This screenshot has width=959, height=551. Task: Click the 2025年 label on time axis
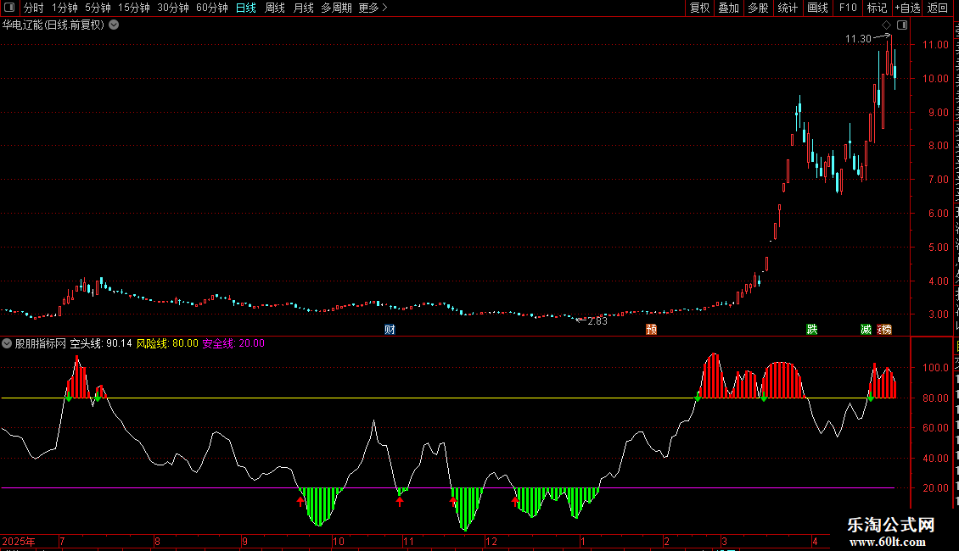(19, 541)
